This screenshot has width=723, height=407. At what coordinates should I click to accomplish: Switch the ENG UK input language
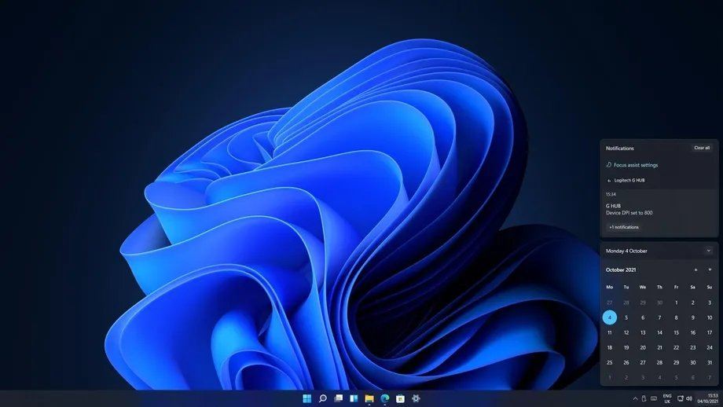667,398
